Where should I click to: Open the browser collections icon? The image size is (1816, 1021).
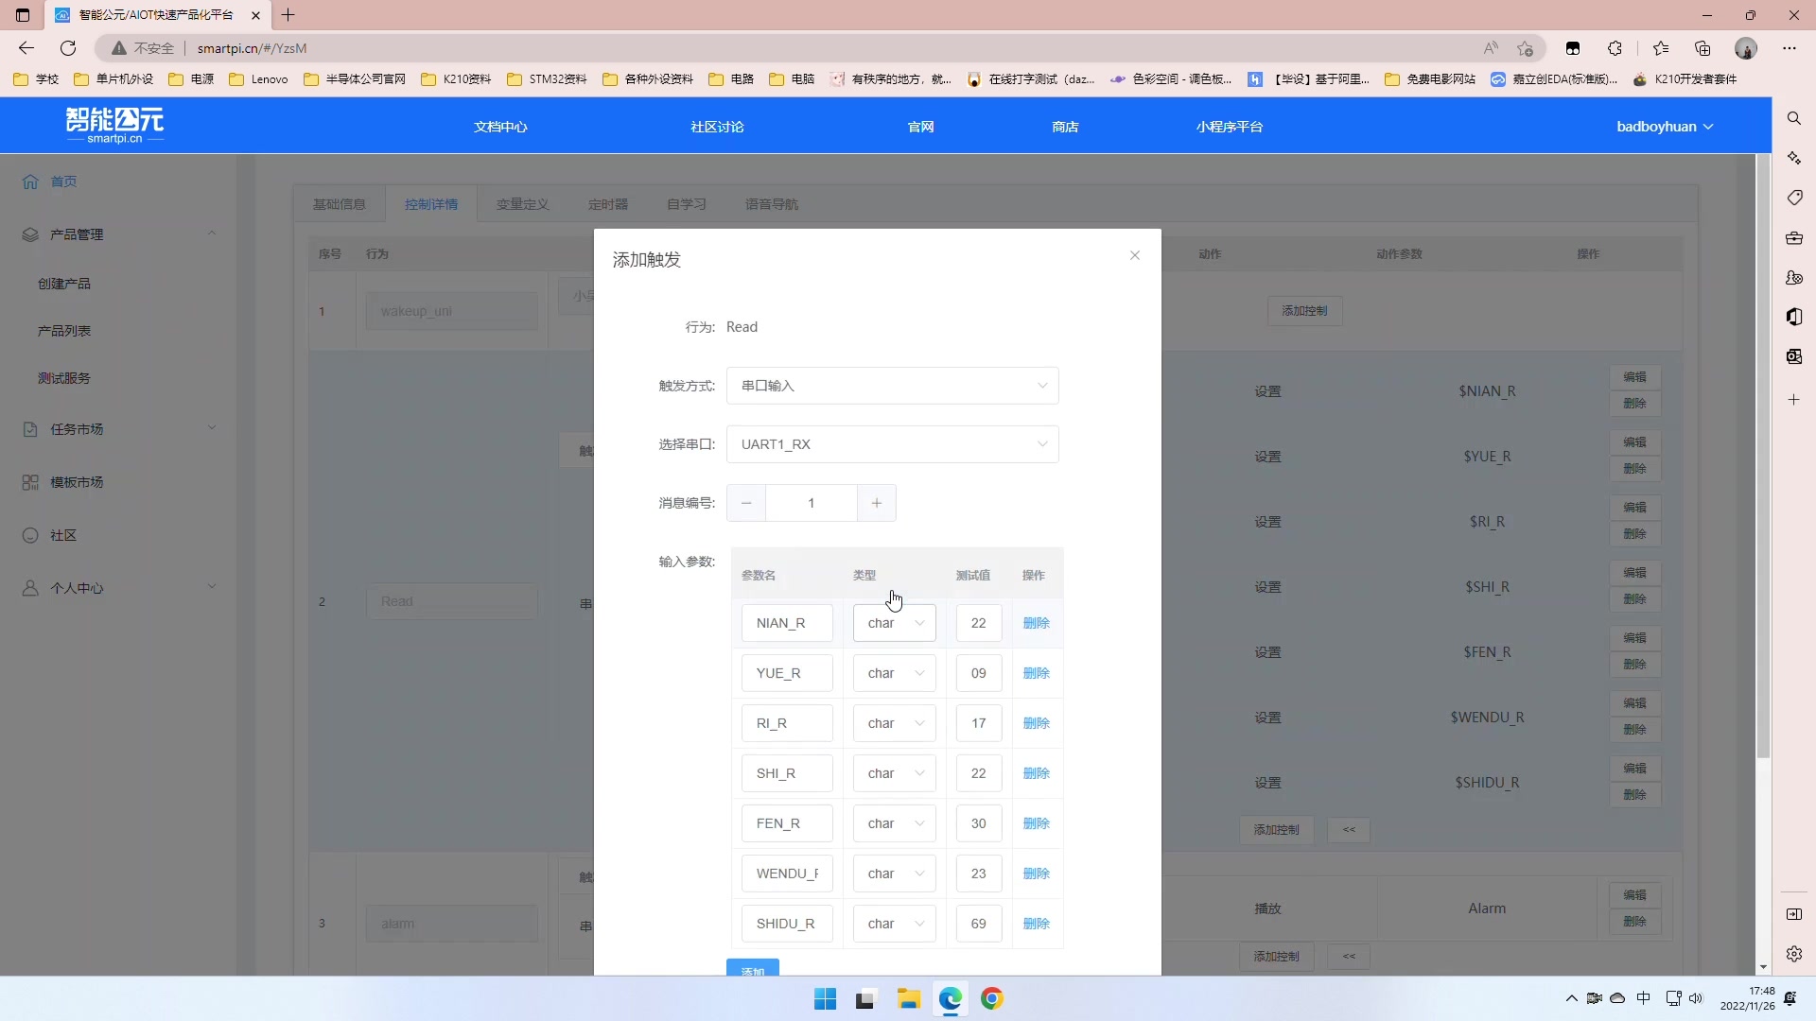1702,48
